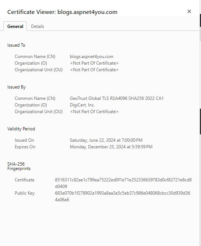Click the SHA-256 Fingerprints heading

[x=19, y=166]
